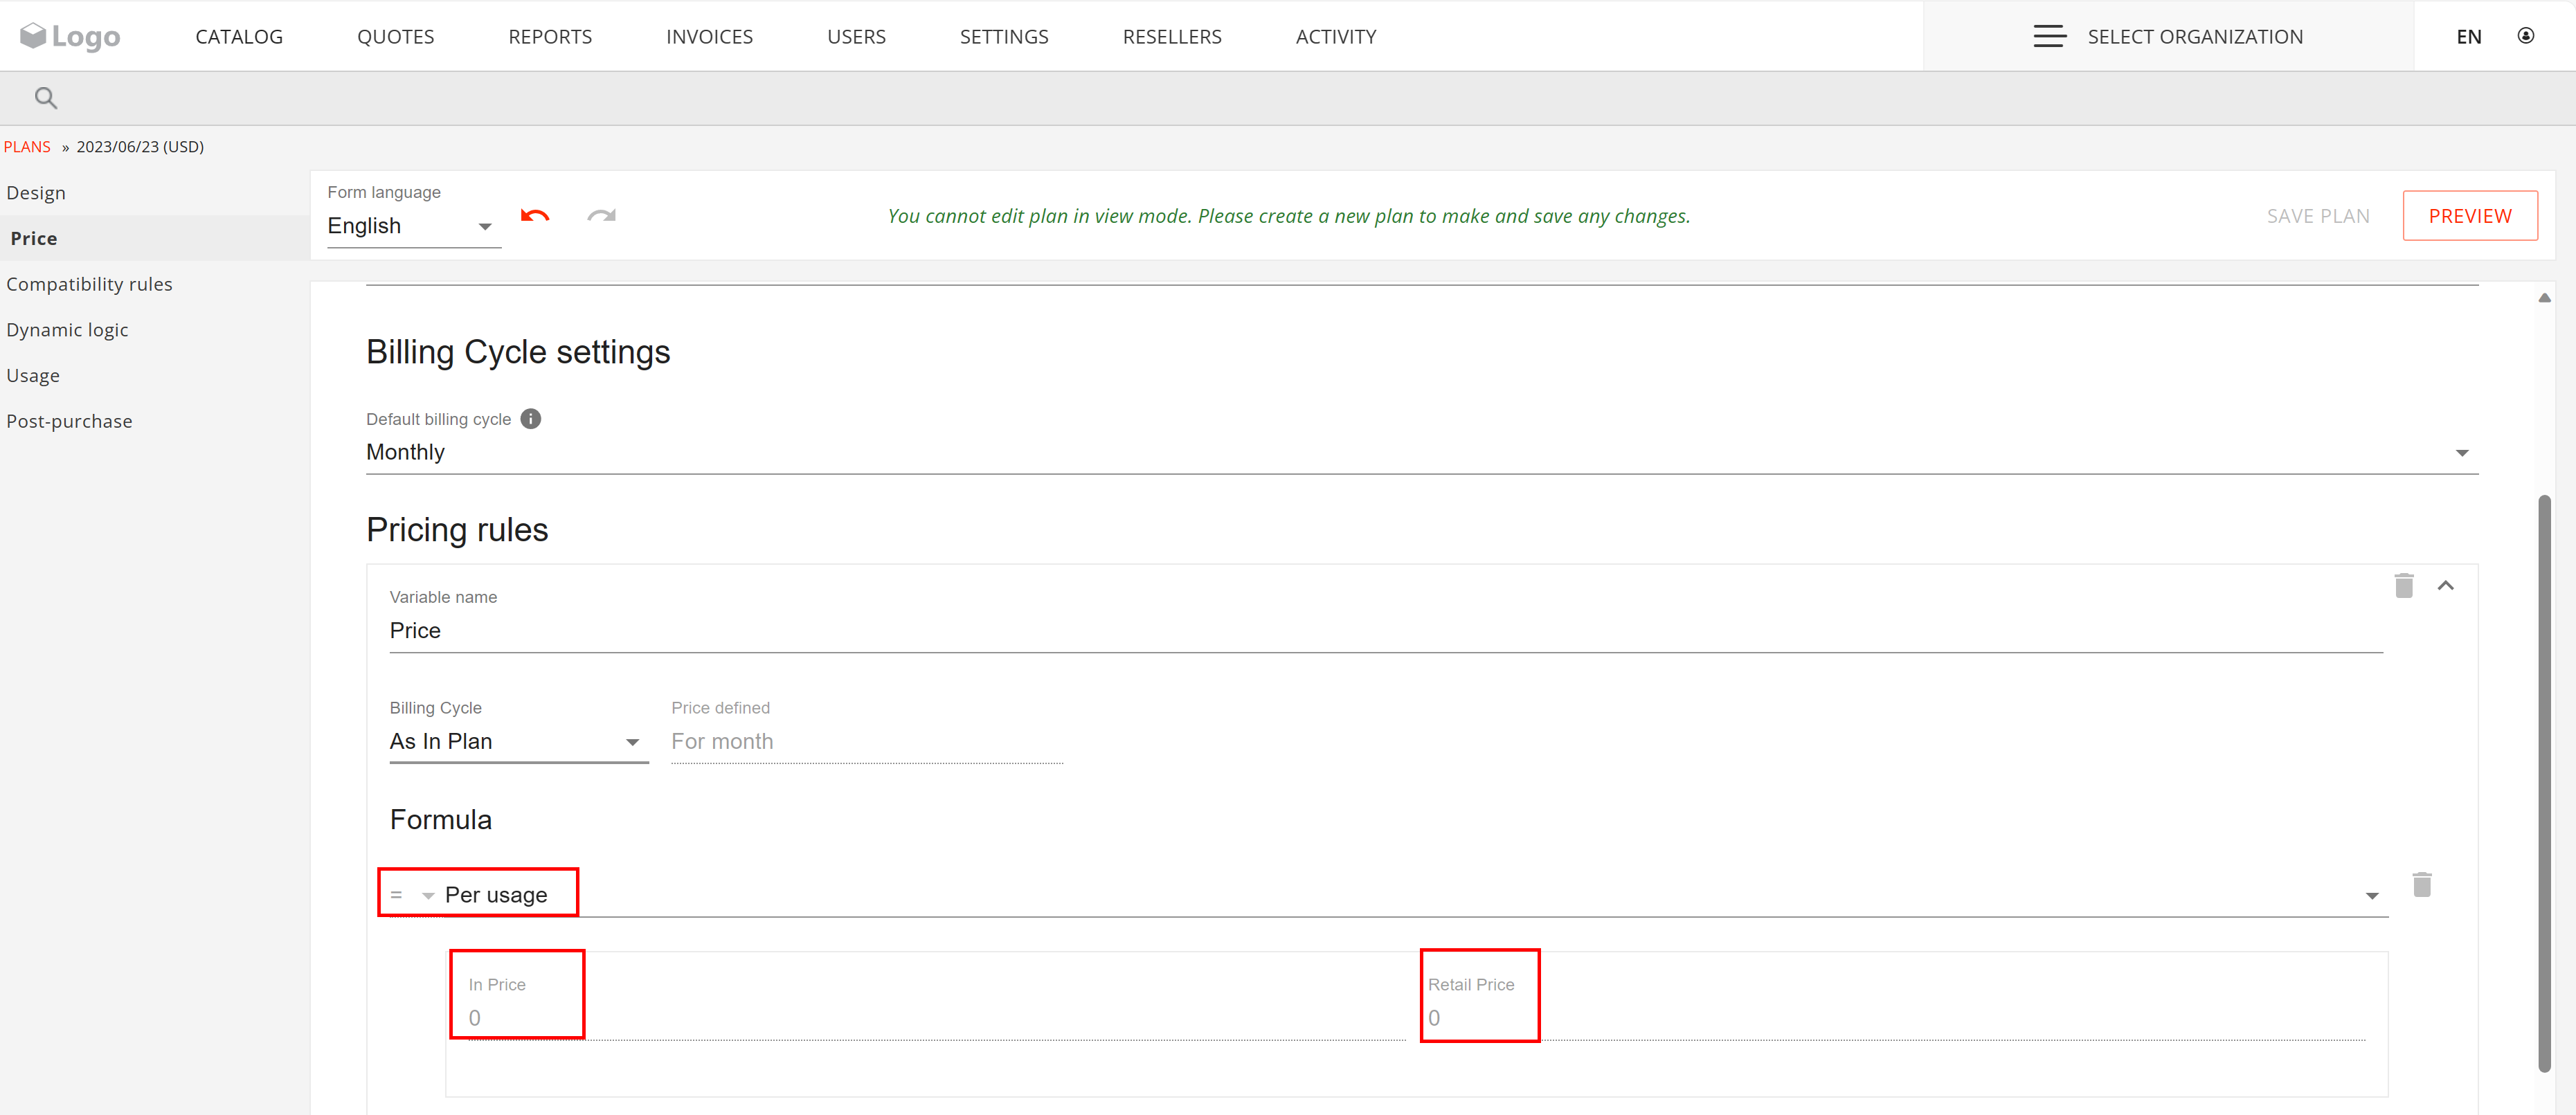2576x1115 pixels.
Task: Click the scrollbar up arrow
Action: [2544, 298]
